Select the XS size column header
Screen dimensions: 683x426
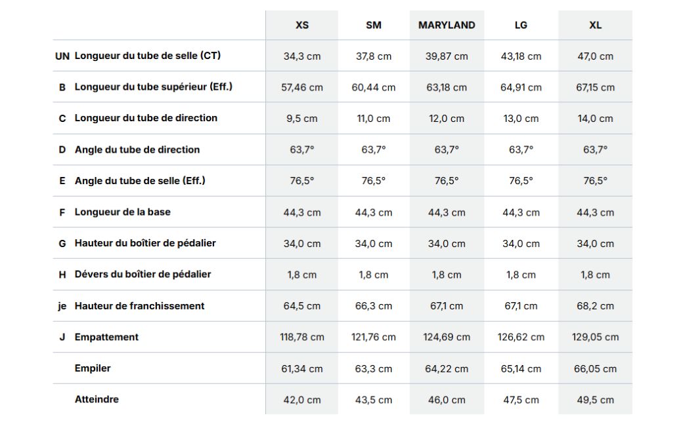click(302, 25)
